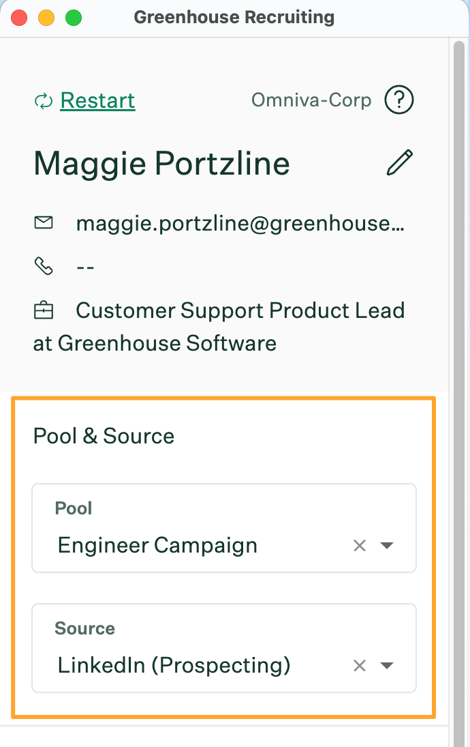This screenshot has height=747, width=470.
Task: Click the red macOS close window button
Action: pyautogui.click(x=19, y=18)
